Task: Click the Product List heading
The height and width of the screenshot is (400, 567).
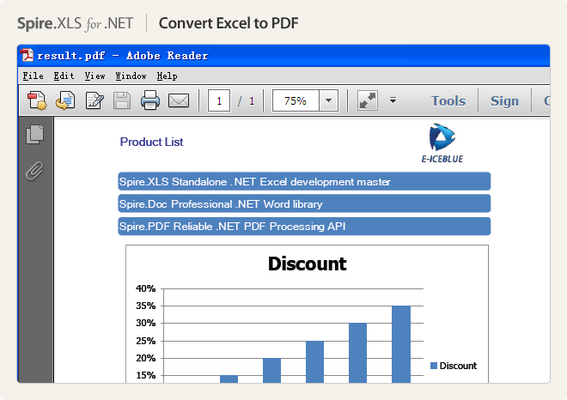Action: click(151, 142)
